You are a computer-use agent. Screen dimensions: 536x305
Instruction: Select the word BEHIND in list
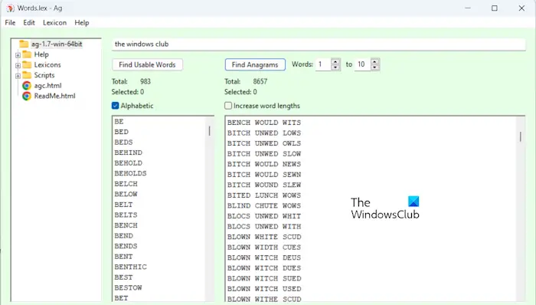pos(128,152)
